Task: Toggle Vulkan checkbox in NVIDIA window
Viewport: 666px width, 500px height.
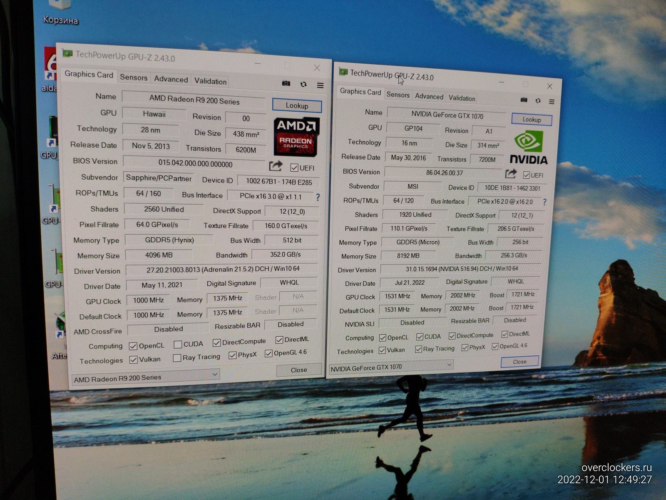Action: click(x=382, y=350)
